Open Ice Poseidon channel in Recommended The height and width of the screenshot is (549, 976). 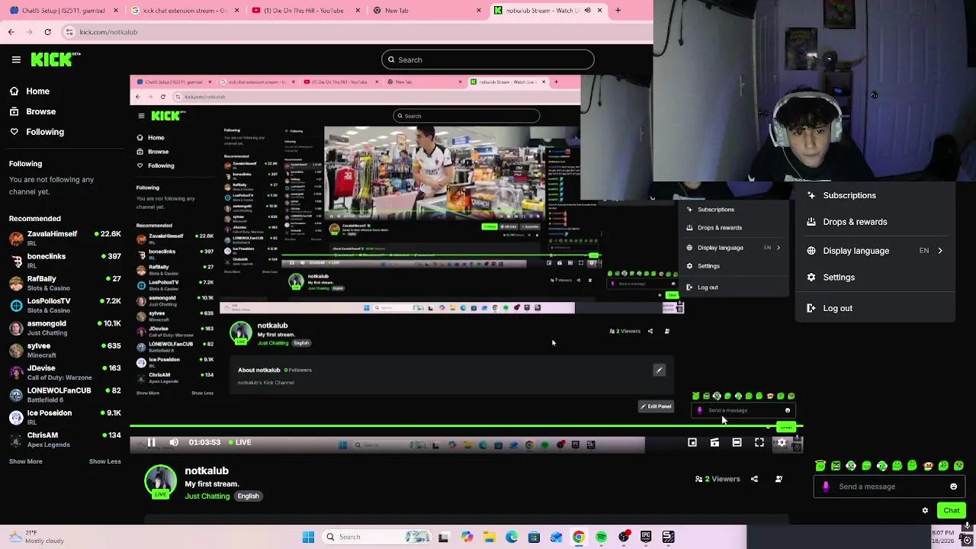[x=65, y=417]
